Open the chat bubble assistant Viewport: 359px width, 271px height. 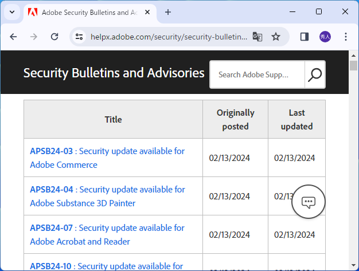(x=309, y=202)
